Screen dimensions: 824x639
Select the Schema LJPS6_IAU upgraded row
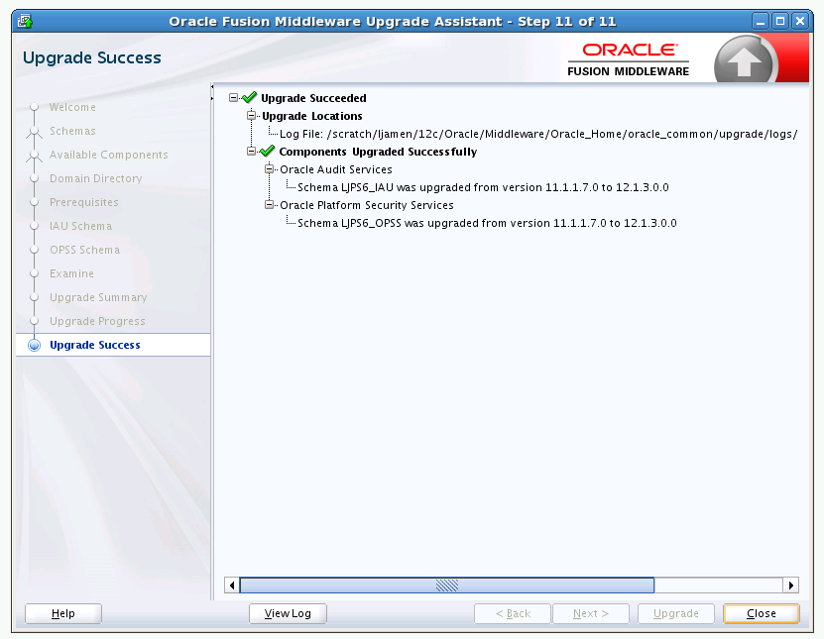[483, 187]
